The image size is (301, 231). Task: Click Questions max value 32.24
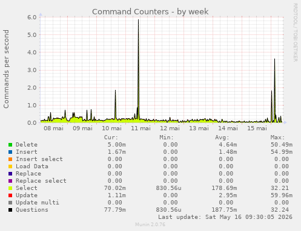click(x=280, y=210)
